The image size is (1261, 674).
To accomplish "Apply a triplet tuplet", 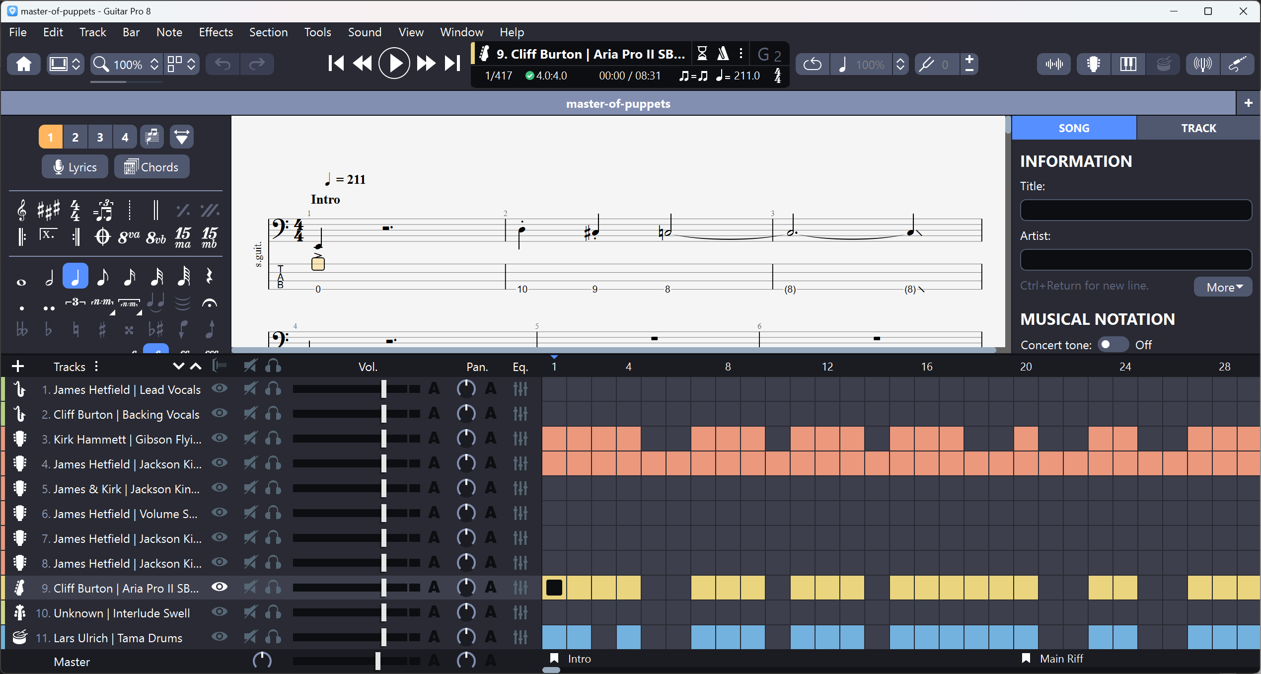I will click(x=75, y=302).
